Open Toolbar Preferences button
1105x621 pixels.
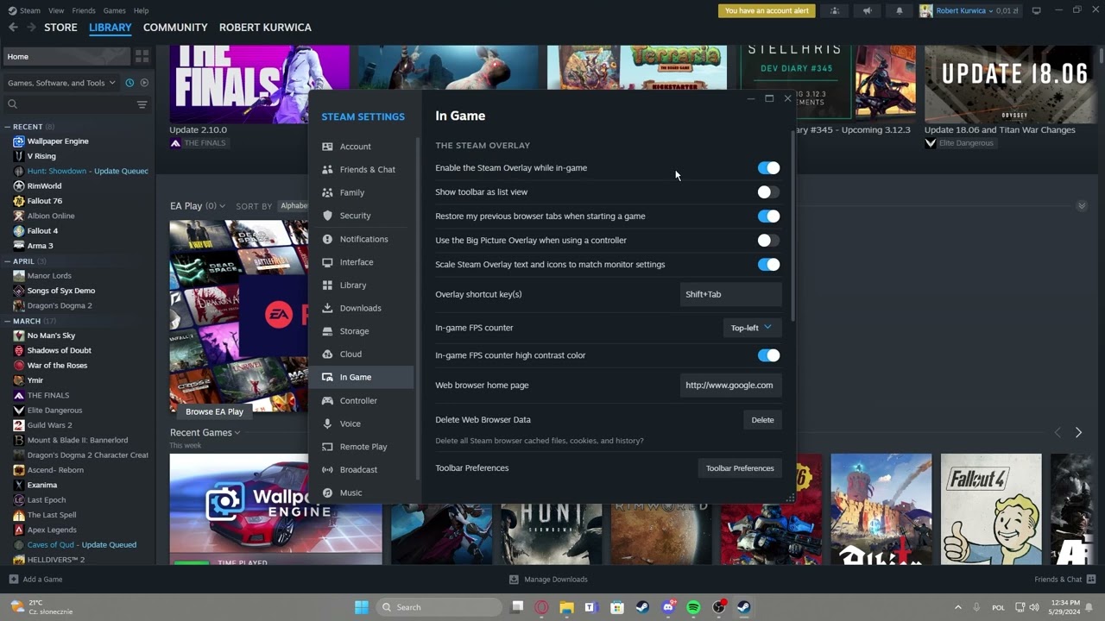[740, 468]
